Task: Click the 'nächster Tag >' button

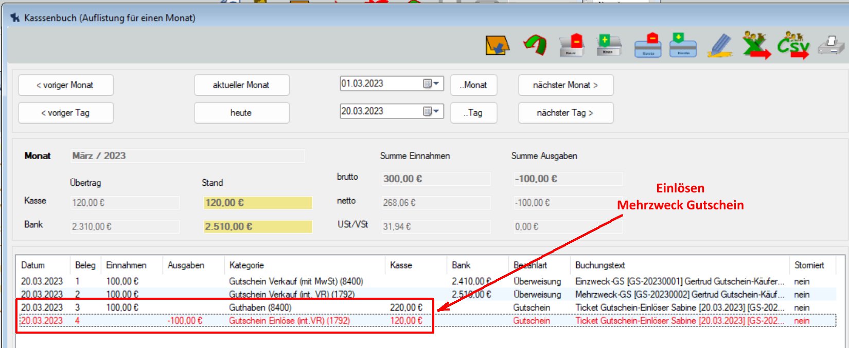Action: (565, 113)
